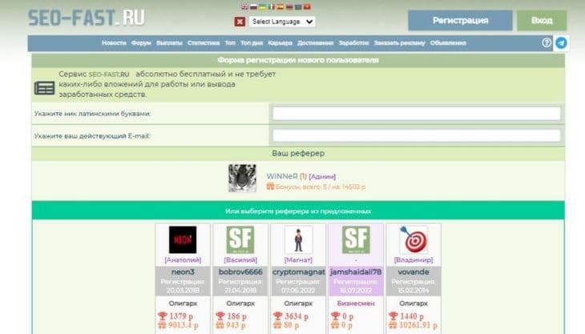Open Объявления in navigation bar
Image resolution: width=585 pixels, height=334 pixels.
448,43
